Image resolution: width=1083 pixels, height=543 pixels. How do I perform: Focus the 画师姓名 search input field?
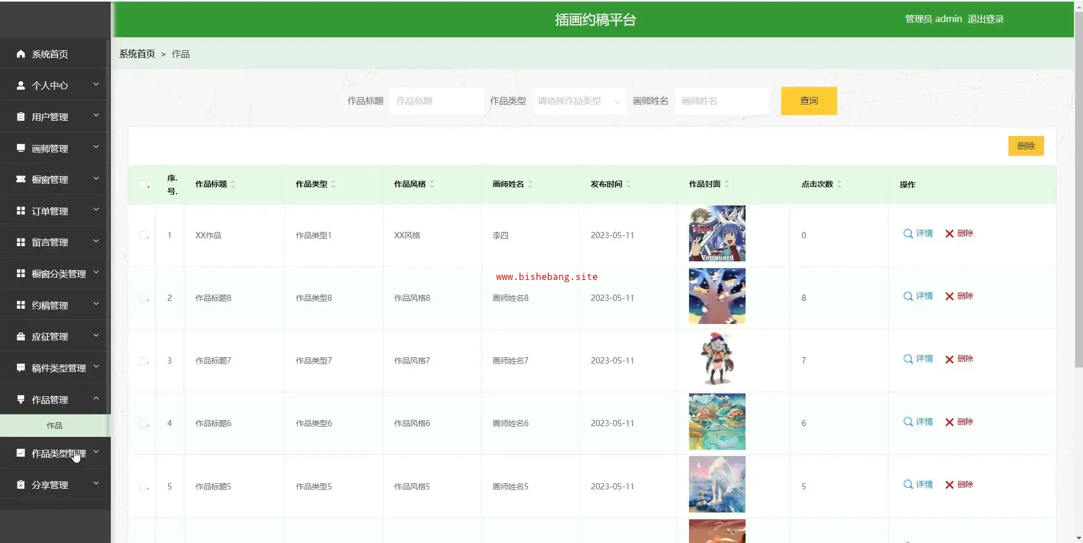pos(722,101)
